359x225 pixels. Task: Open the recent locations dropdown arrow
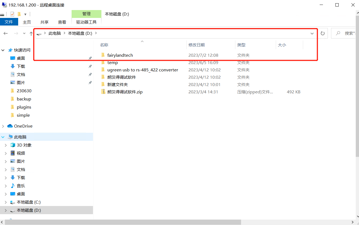pos(24,33)
